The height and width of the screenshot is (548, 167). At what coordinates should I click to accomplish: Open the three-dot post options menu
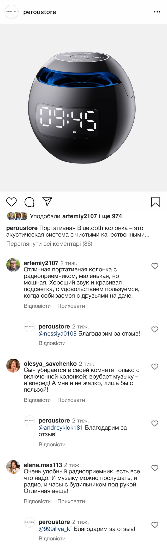click(x=157, y=12)
